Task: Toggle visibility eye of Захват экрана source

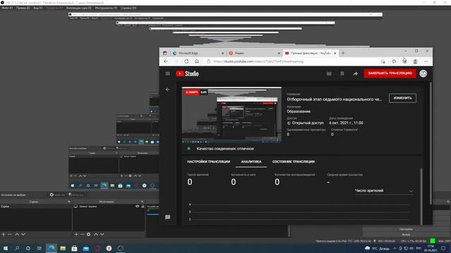Action: 137,206
